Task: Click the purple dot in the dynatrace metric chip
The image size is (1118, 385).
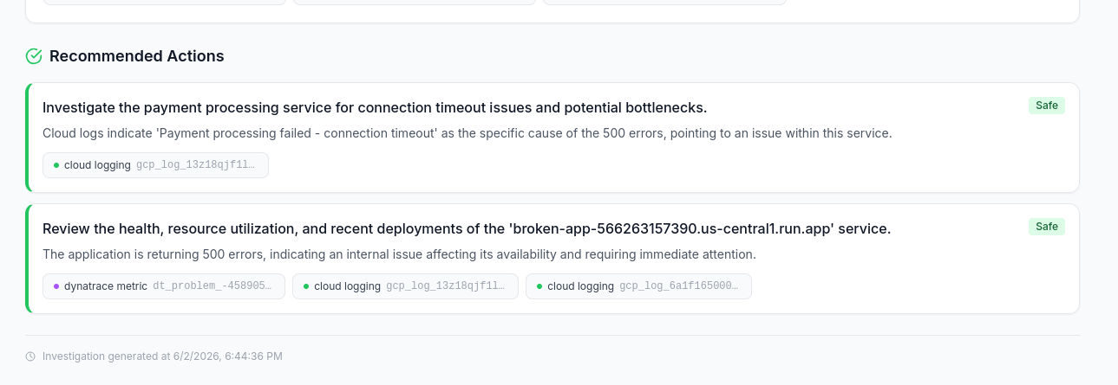Action: click(56, 286)
